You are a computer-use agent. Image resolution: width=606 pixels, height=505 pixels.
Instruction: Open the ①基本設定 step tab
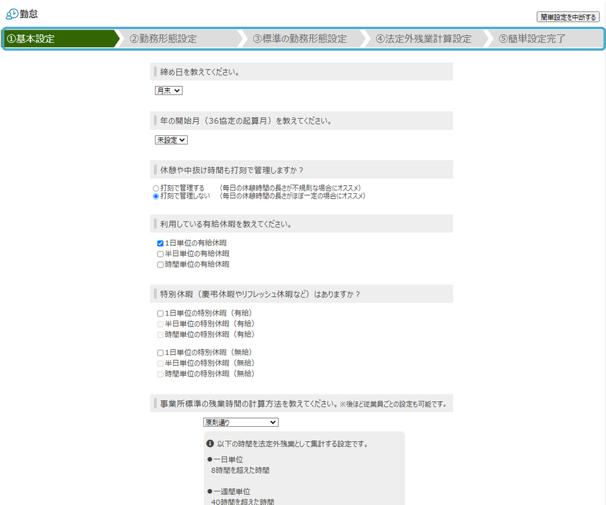coord(59,39)
